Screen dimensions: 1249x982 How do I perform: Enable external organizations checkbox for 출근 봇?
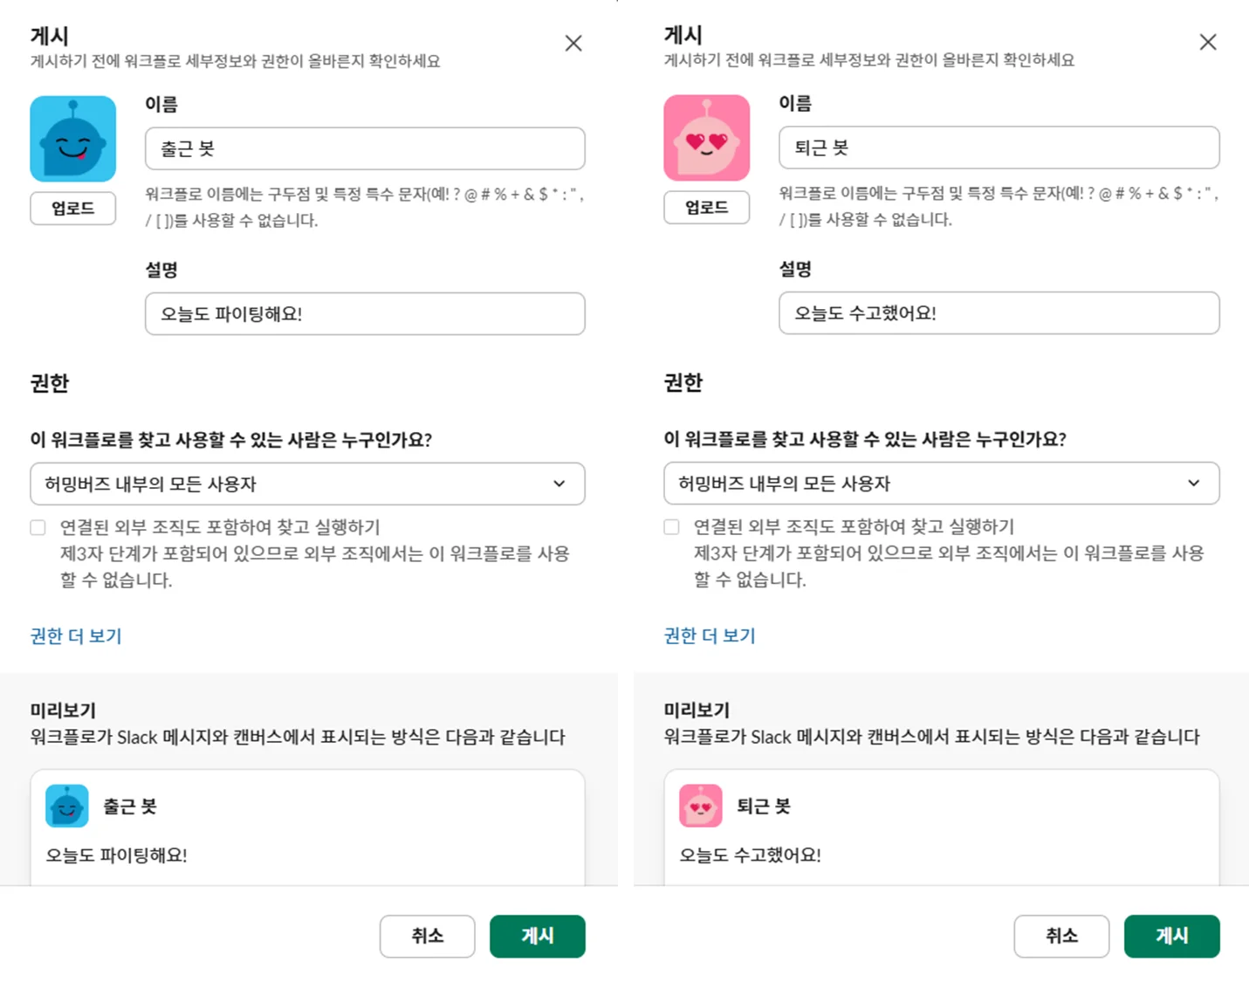point(38,527)
